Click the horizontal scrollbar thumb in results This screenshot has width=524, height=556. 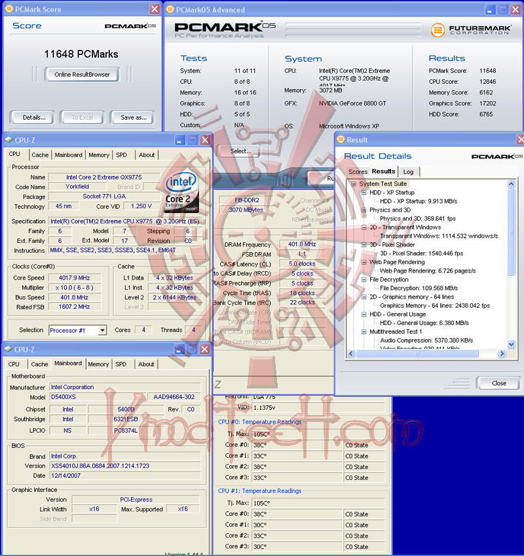coord(417,353)
